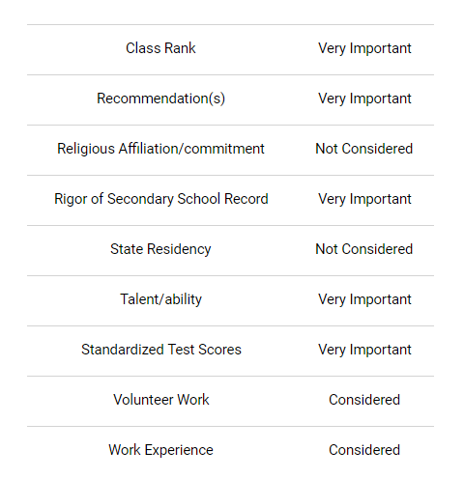Select Considered beside Volunteer Work
The image size is (464, 479).
pos(364,400)
